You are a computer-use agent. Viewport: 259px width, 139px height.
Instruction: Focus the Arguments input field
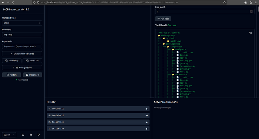click(22, 46)
